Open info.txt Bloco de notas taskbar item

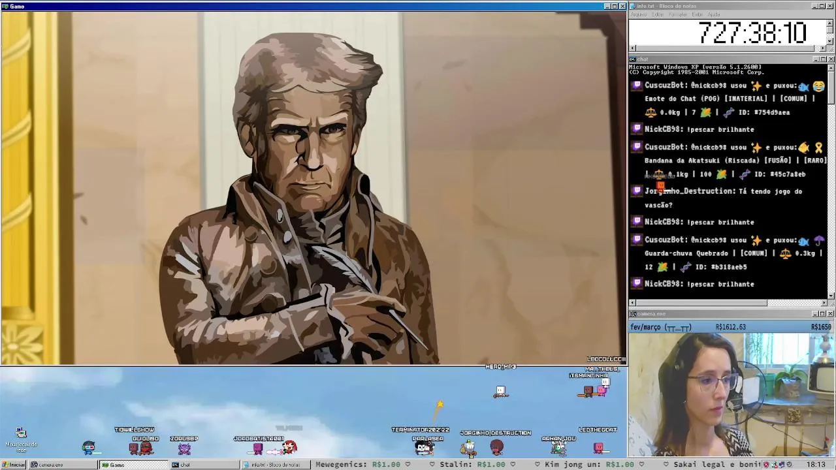pyautogui.click(x=275, y=465)
